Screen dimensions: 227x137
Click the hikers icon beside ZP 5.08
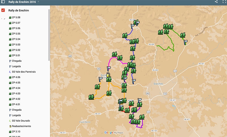coord(10,18)
